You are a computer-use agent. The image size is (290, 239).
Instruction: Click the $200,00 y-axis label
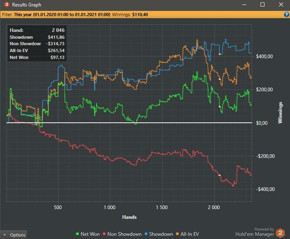click(x=264, y=90)
